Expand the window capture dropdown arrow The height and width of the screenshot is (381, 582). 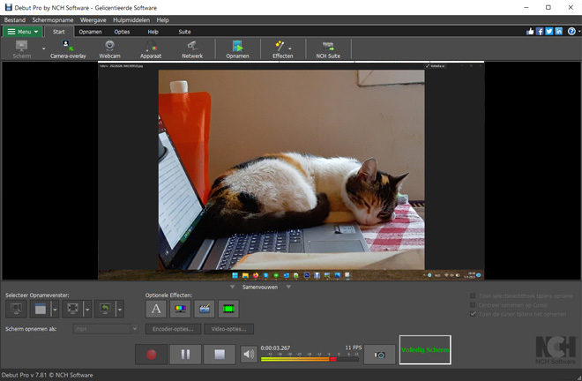coord(55,309)
